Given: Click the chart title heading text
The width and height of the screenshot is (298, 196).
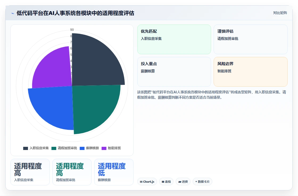Looking at the screenshot, I should click(x=75, y=13).
